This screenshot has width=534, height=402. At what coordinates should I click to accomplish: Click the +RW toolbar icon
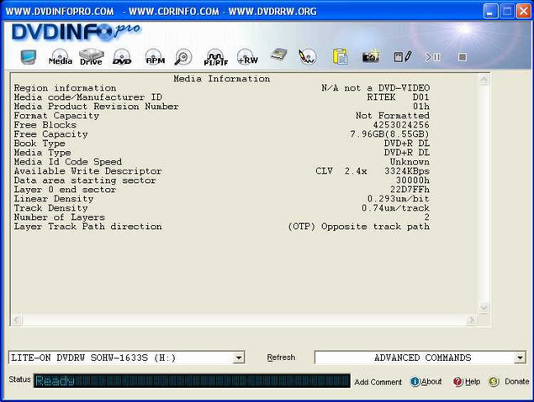[x=247, y=57]
